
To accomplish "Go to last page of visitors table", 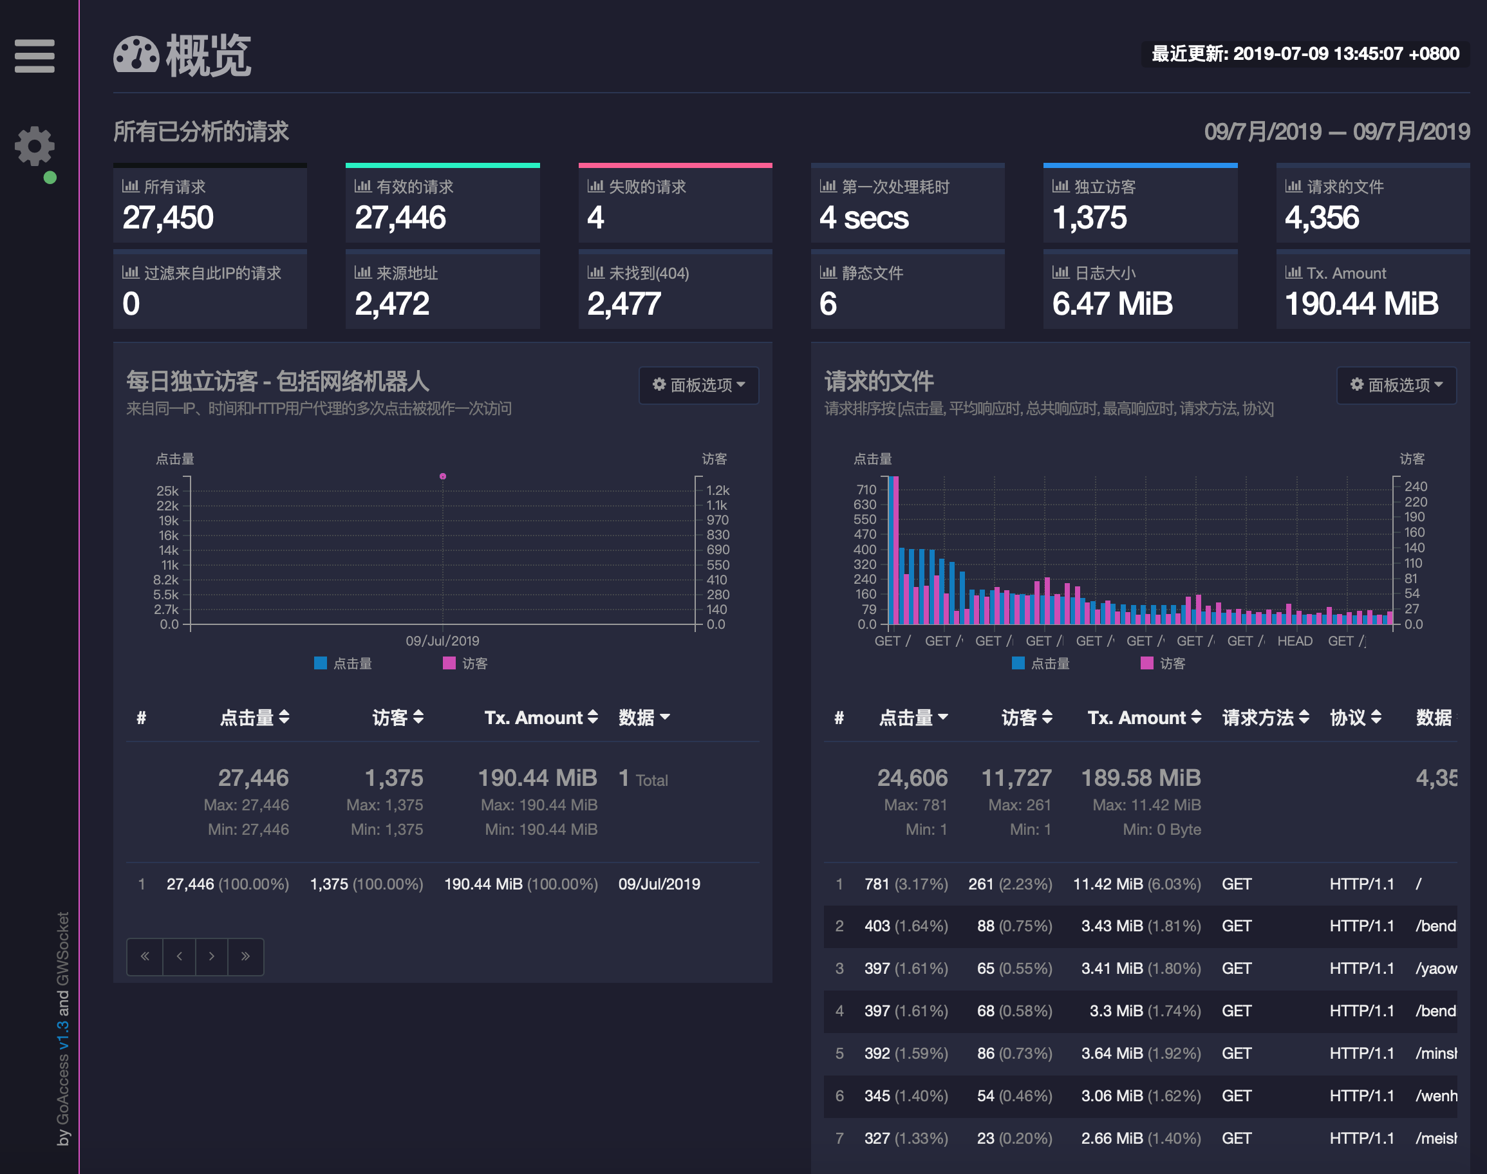I will (x=245, y=956).
